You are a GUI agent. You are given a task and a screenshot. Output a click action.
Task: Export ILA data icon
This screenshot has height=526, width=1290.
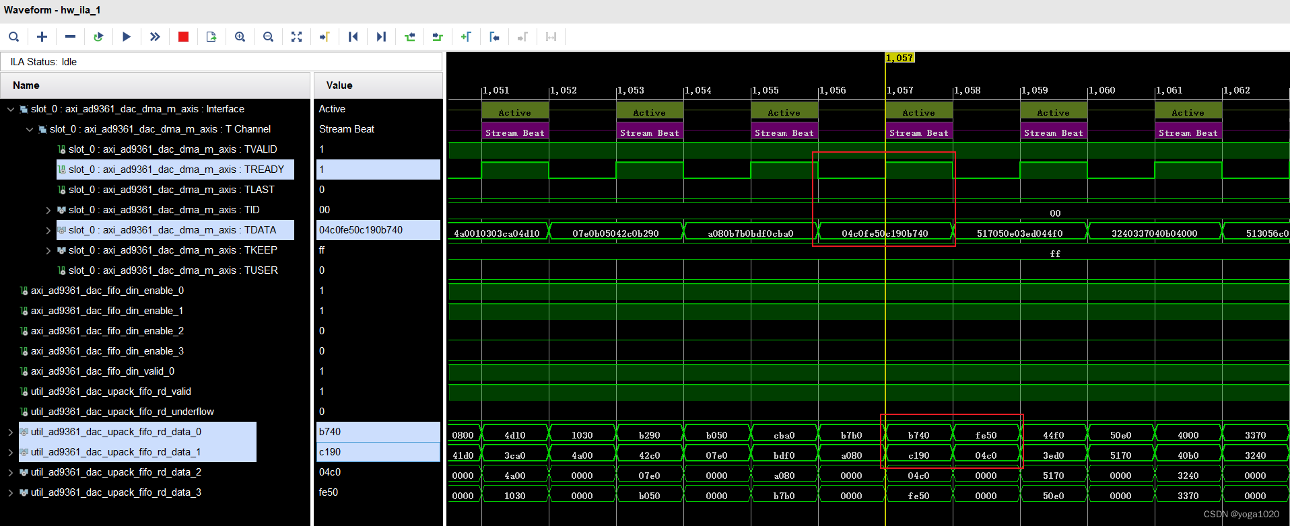[211, 37]
